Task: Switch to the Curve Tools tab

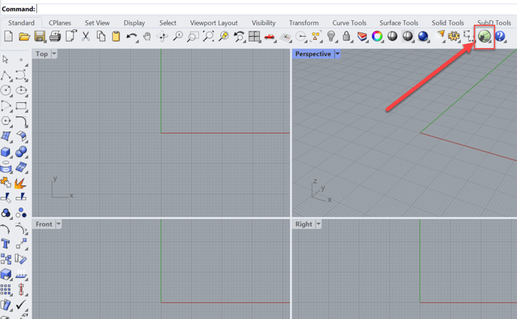Action: pyautogui.click(x=349, y=23)
